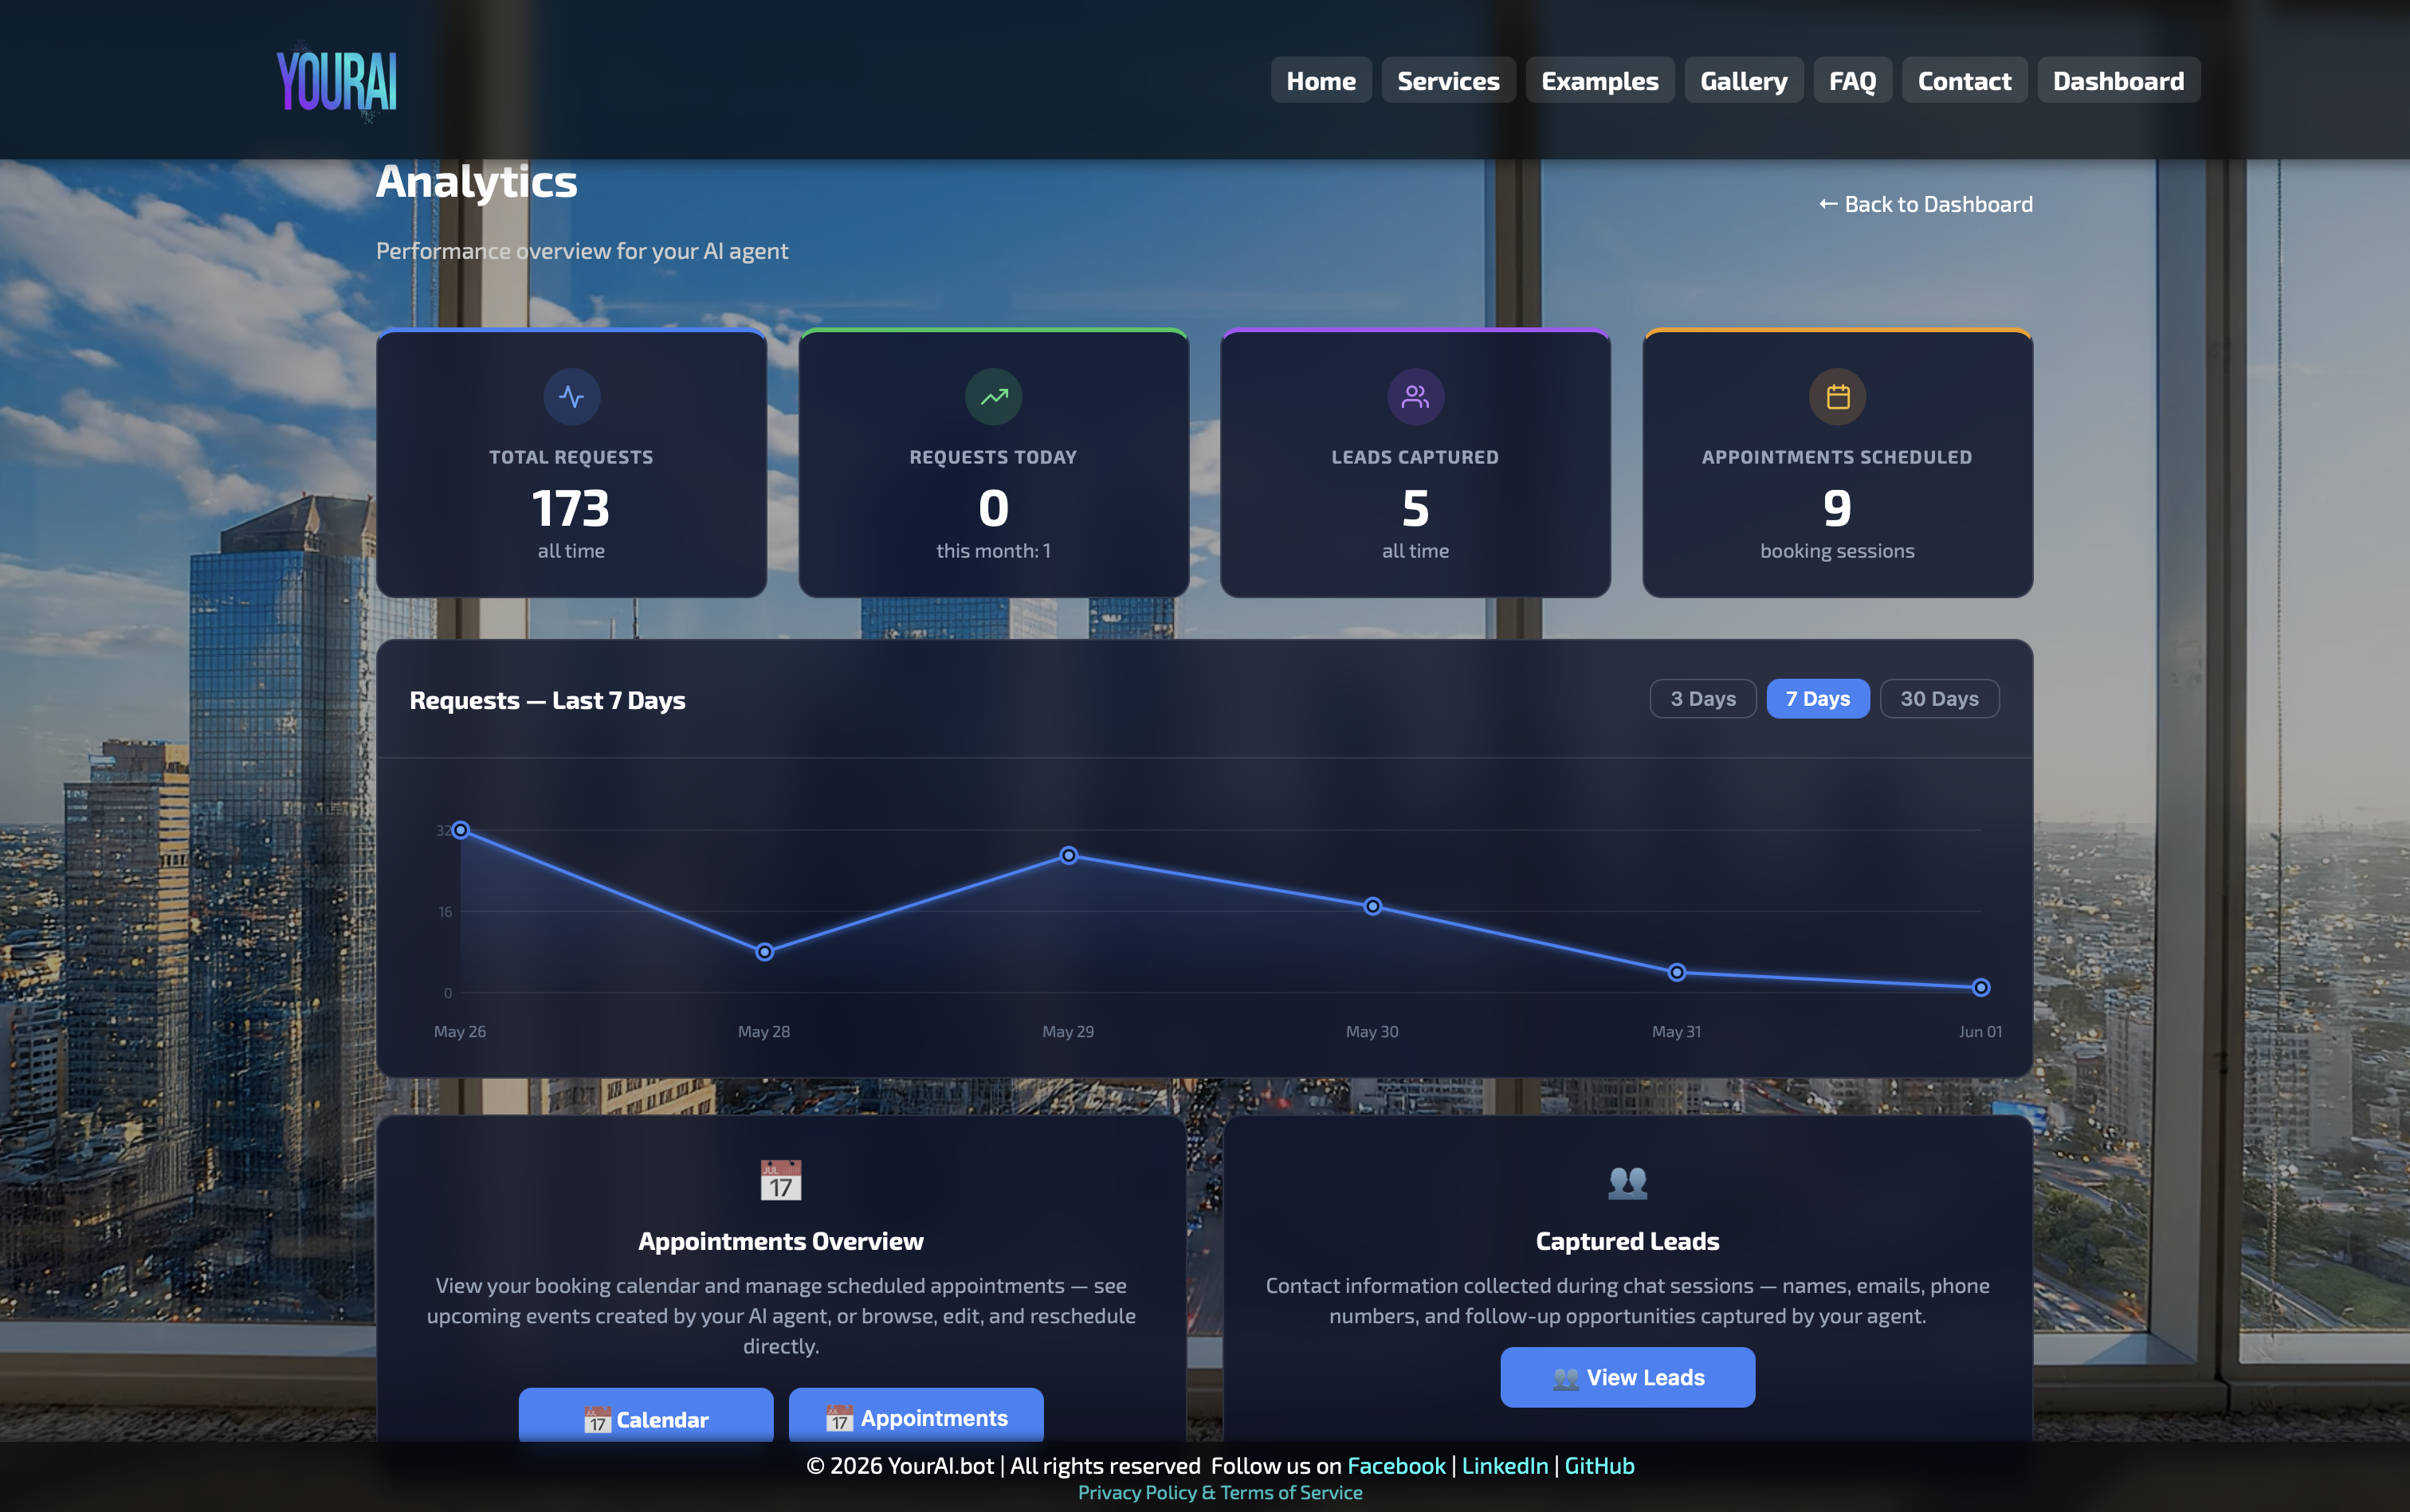2410x1512 pixels.
Task: Click the Requests Today trending-up icon
Action: pyautogui.click(x=994, y=397)
